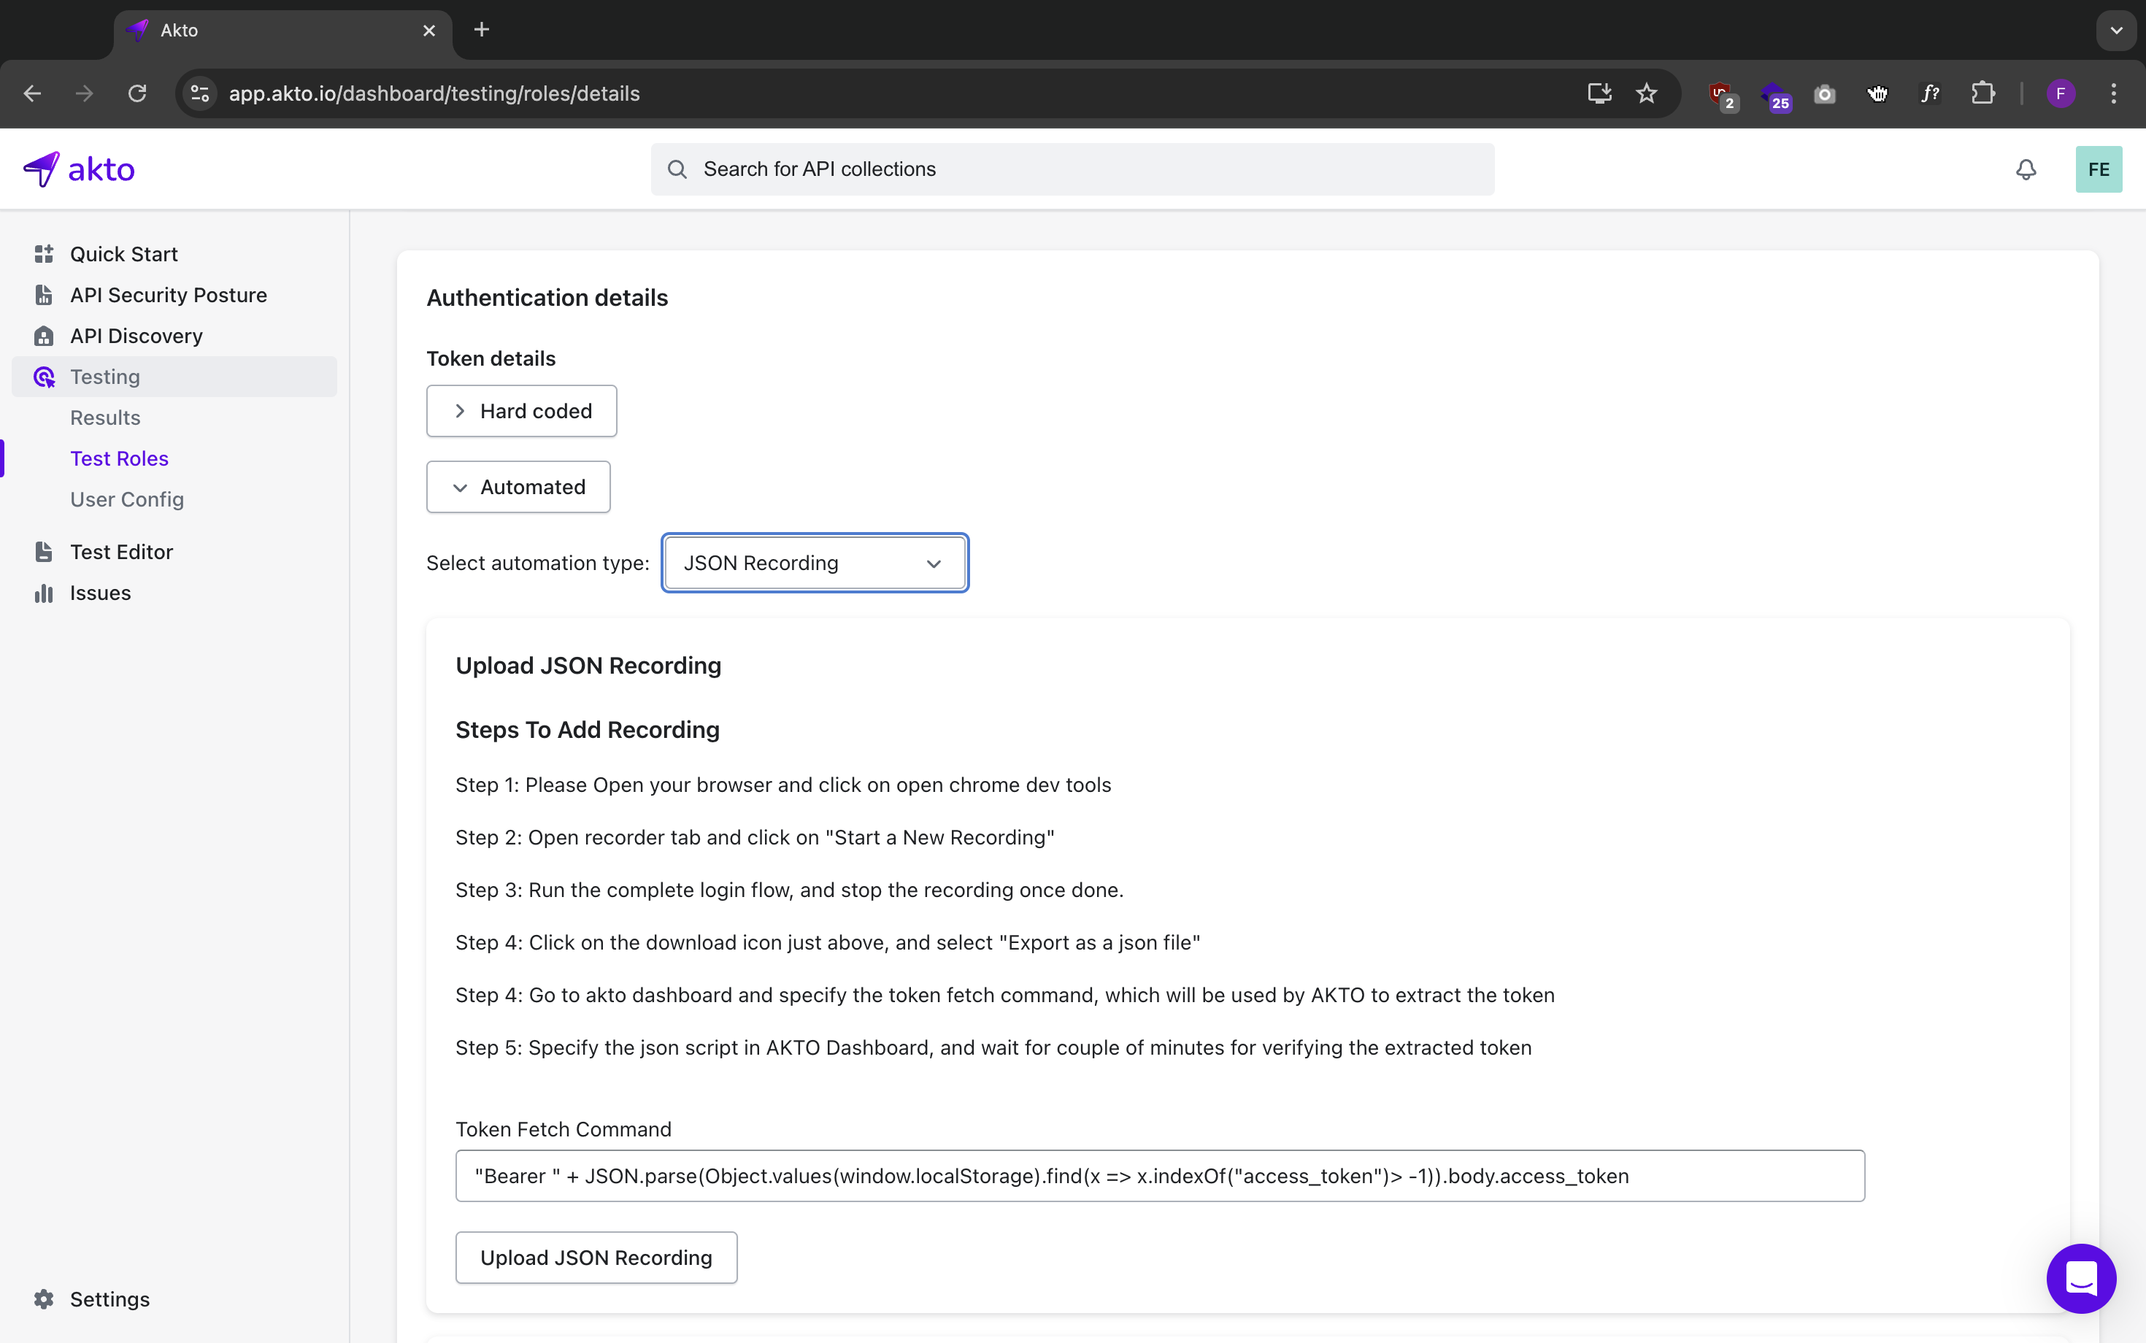The height and width of the screenshot is (1343, 2146).
Task: Open notifications bell icon
Action: tap(2026, 169)
